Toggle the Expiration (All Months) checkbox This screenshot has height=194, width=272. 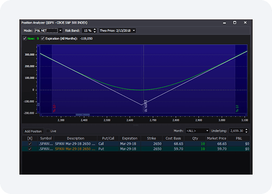coord(43,38)
